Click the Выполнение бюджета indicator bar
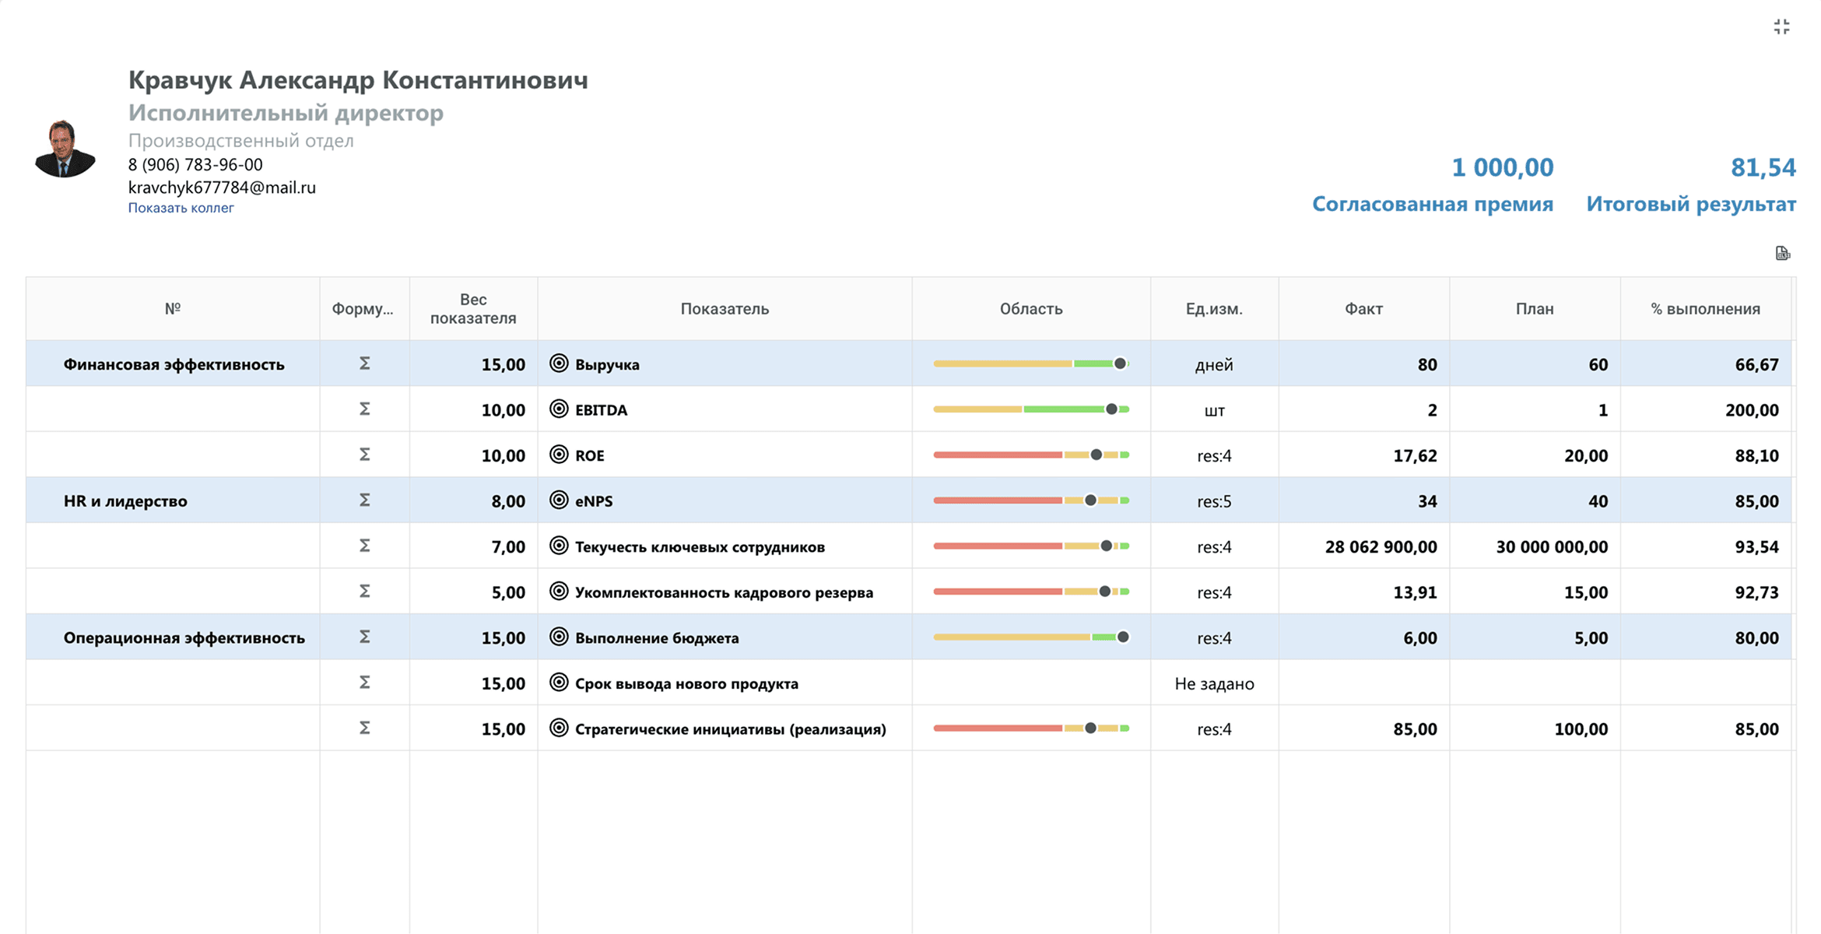Viewport: 1821px width, 934px height. pos(1031,637)
